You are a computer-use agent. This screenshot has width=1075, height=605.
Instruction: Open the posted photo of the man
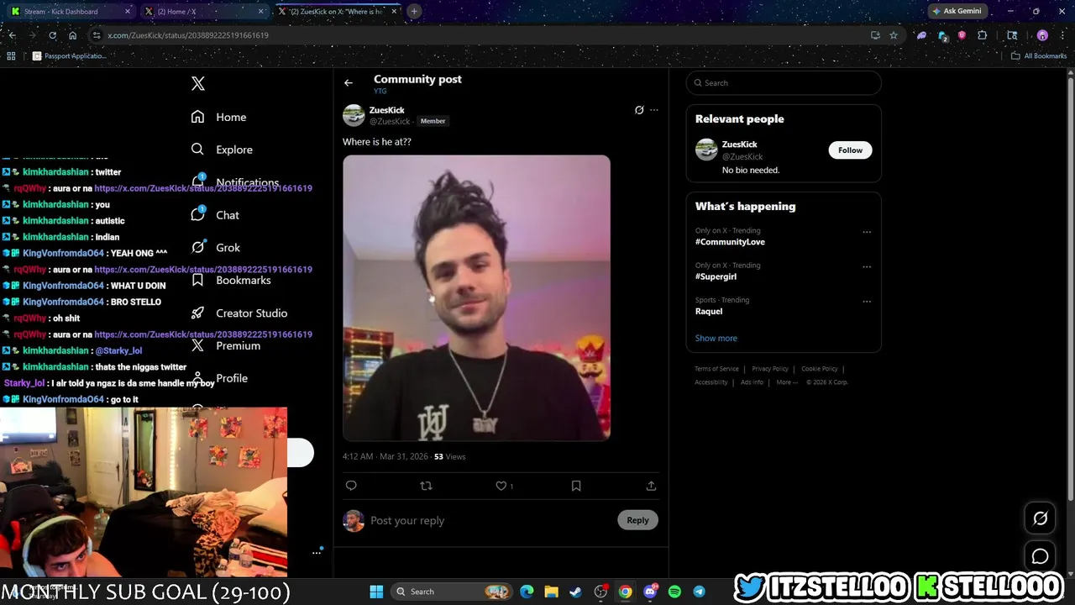pyautogui.click(x=476, y=297)
